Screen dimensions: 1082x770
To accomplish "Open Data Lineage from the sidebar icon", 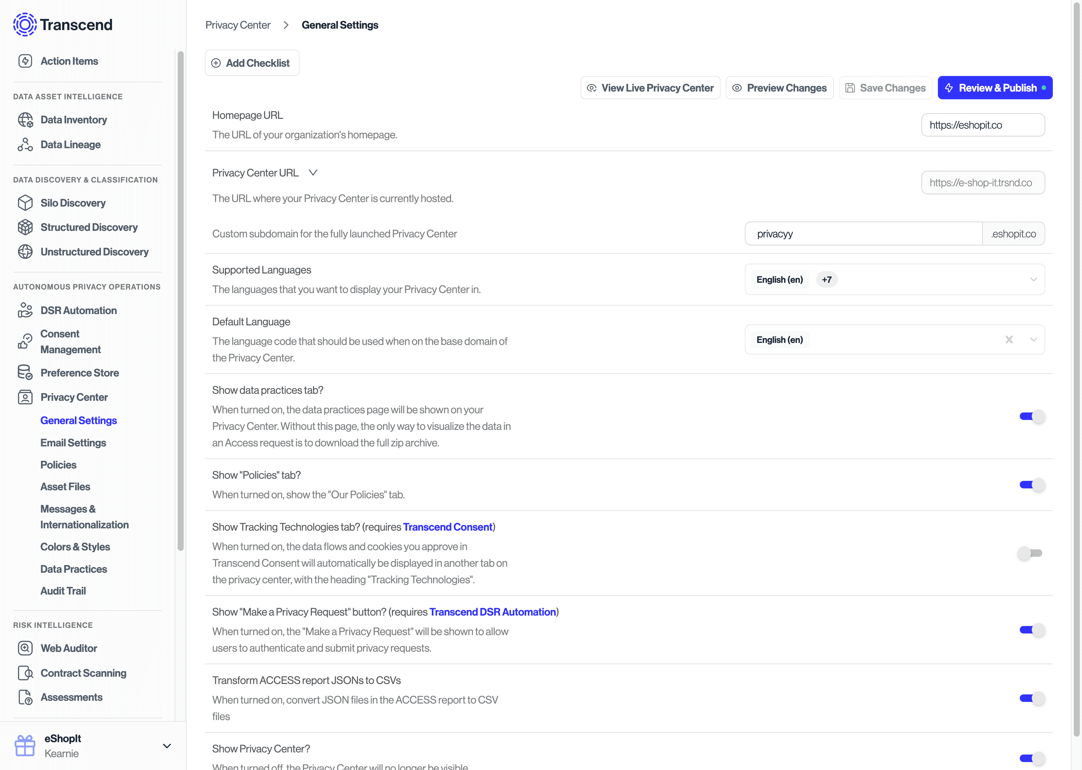I will pos(25,144).
